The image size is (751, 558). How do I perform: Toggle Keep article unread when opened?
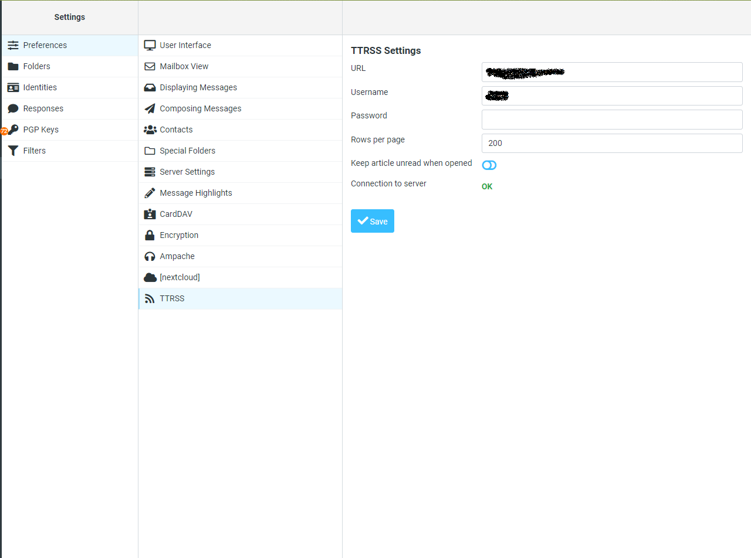click(489, 165)
